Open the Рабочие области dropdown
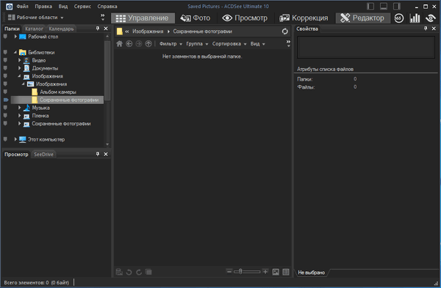This screenshot has height=288, width=441. pos(36,18)
